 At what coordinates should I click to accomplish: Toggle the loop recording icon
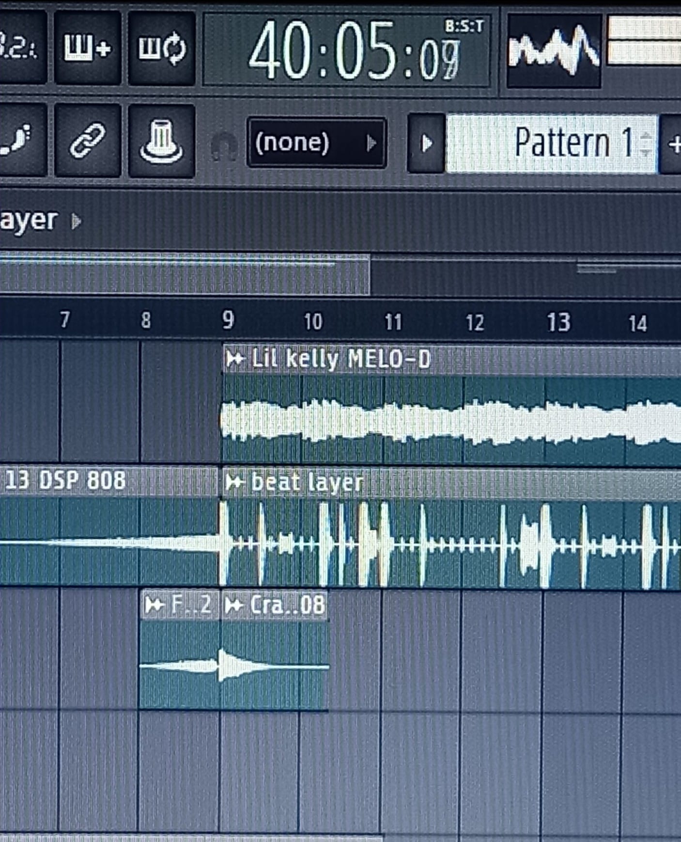click(162, 48)
